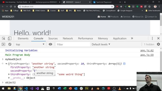The image size is (162, 91).
Task: Click the console panel scrollbar
Action: point(161,61)
